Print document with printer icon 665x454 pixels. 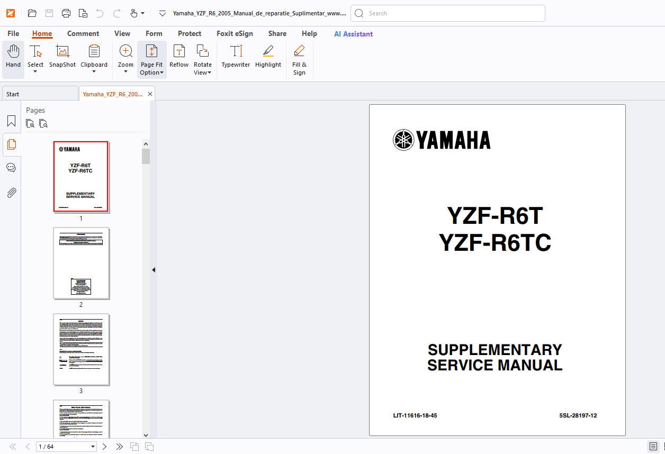tap(66, 13)
